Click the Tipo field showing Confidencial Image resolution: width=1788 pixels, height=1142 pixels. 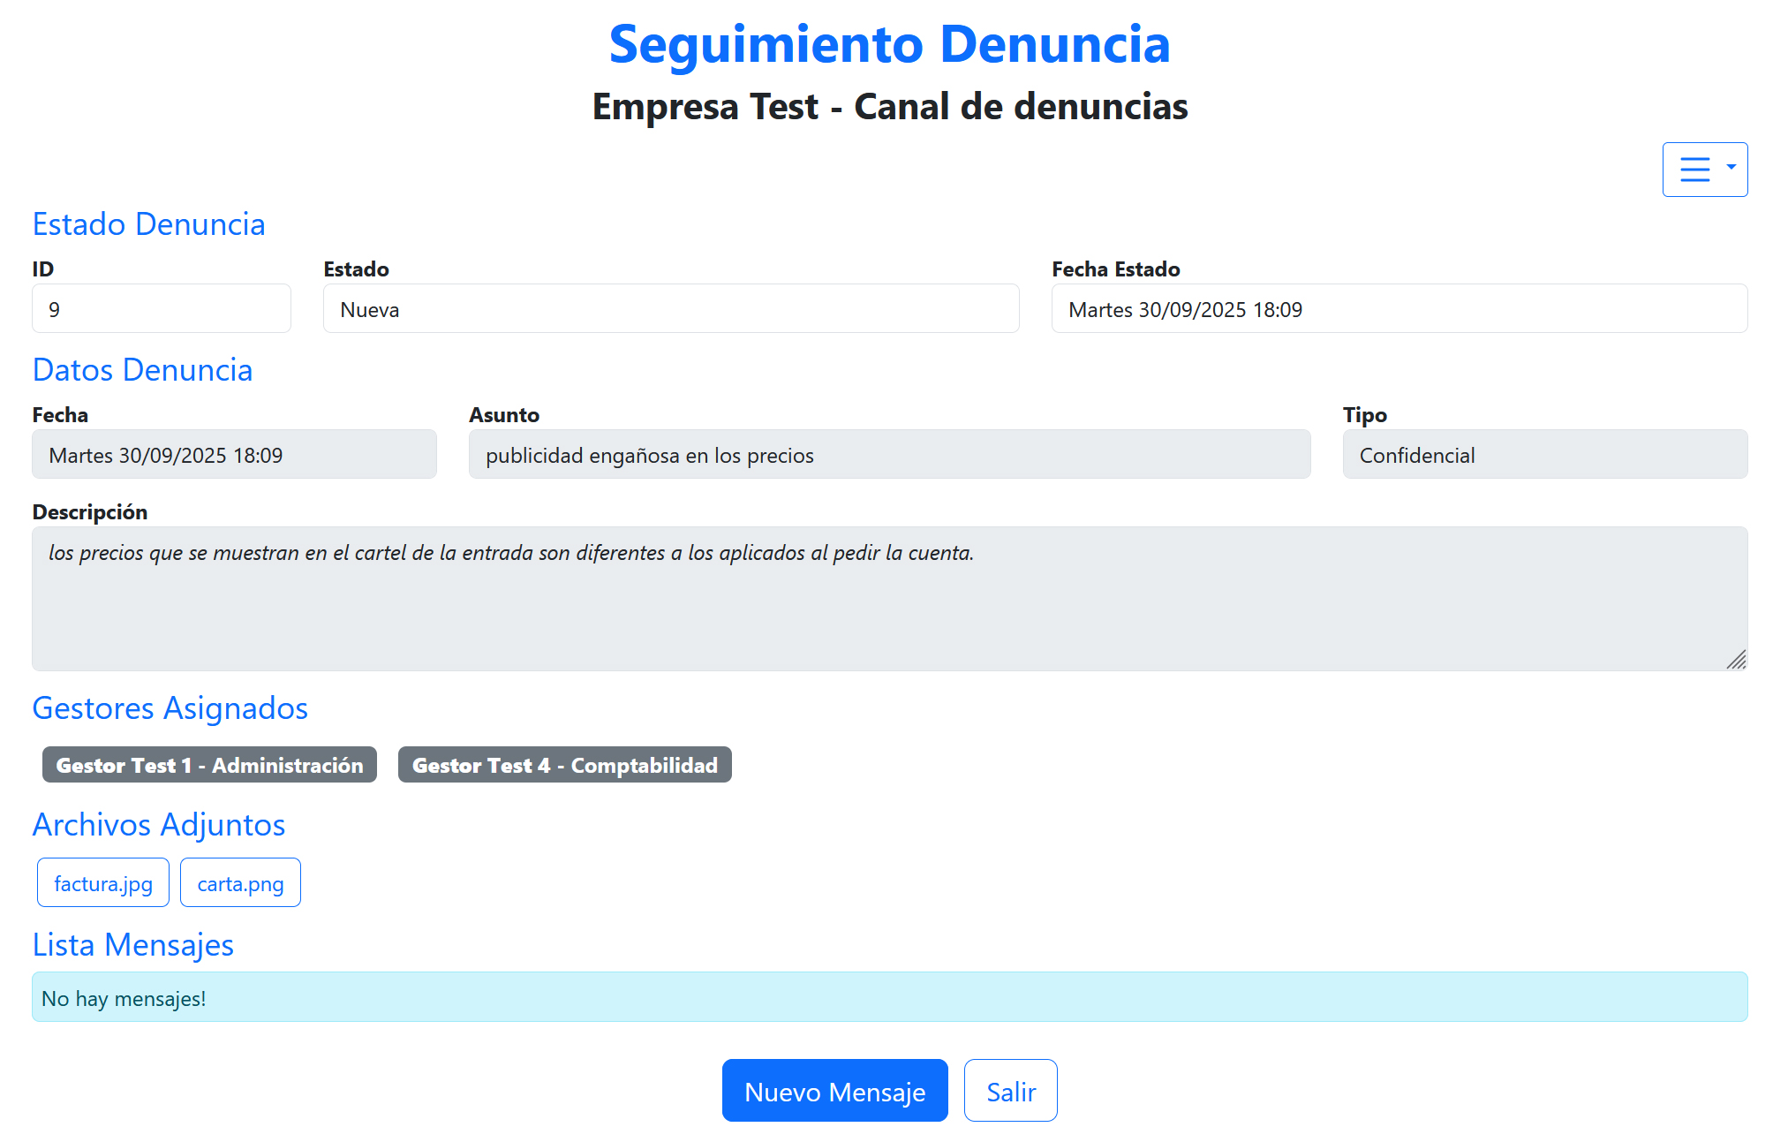pos(1543,454)
